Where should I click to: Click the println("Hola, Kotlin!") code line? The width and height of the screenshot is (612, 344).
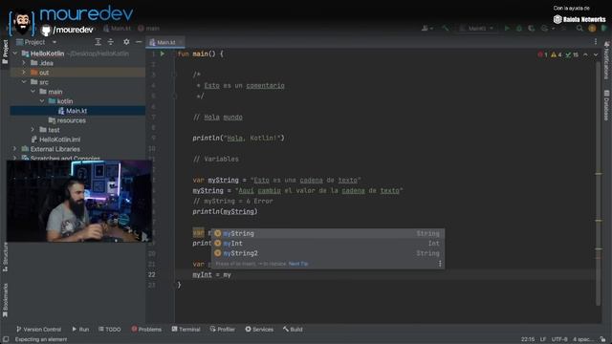(238, 138)
